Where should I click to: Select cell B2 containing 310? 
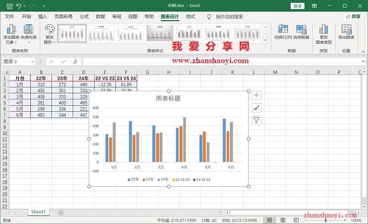pos(41,85)
